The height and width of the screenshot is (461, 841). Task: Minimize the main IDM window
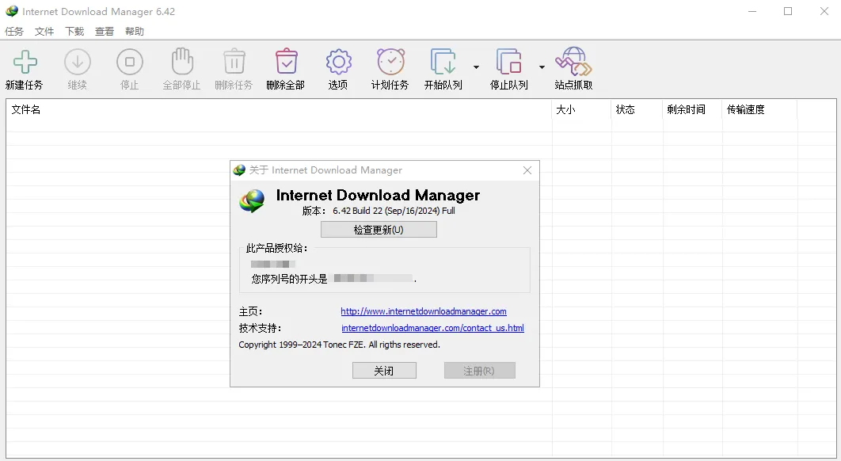coord(752,11)
